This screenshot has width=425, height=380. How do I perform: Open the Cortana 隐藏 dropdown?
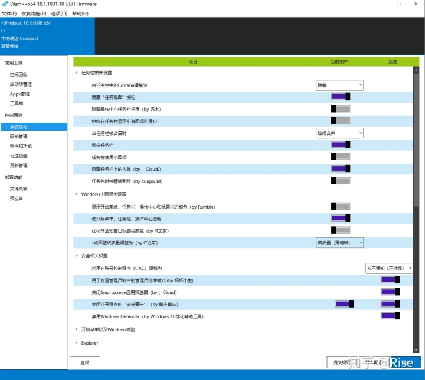coord(339,85)
